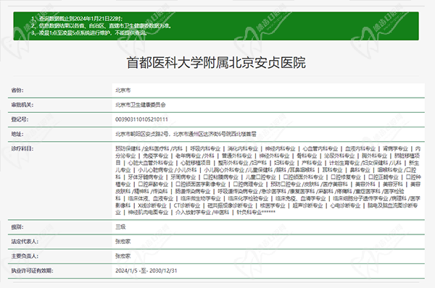Image resolution: width=435 pixels, height=288 pixels.
Task: Select 心电诊断专业 entry
Action: [345, 206]
